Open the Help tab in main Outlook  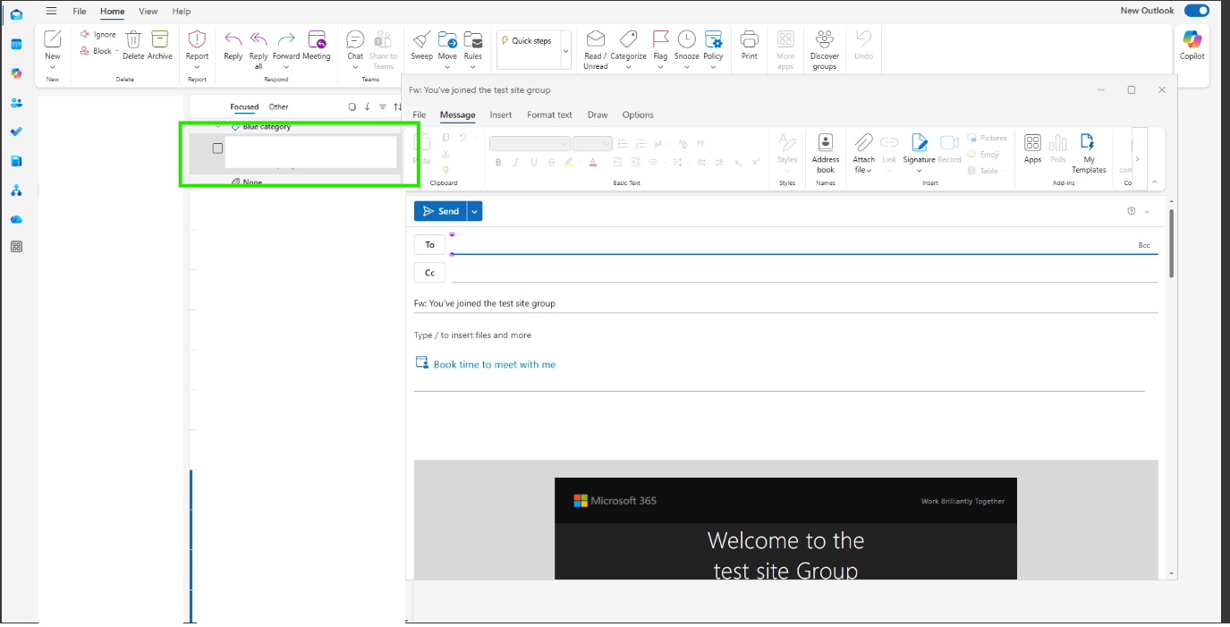(182, 12)
